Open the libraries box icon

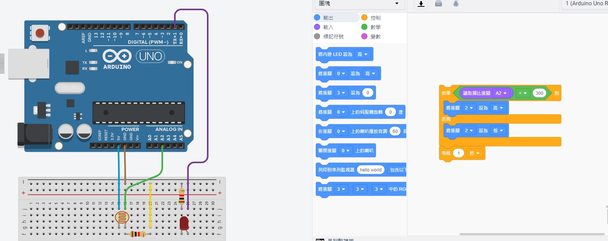point(439,4)
